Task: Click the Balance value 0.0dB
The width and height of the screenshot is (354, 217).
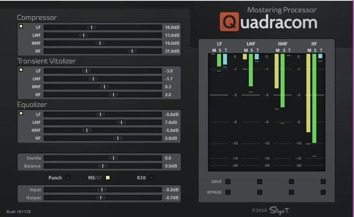Action: (171, 166)
